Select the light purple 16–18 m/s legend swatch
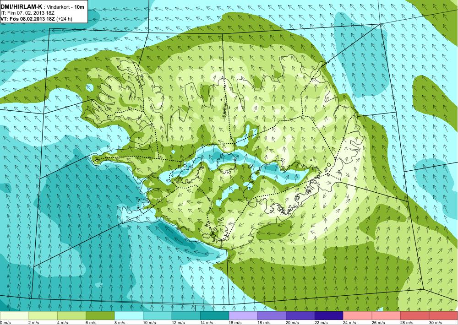458x325 pixels. click(243, 315)
